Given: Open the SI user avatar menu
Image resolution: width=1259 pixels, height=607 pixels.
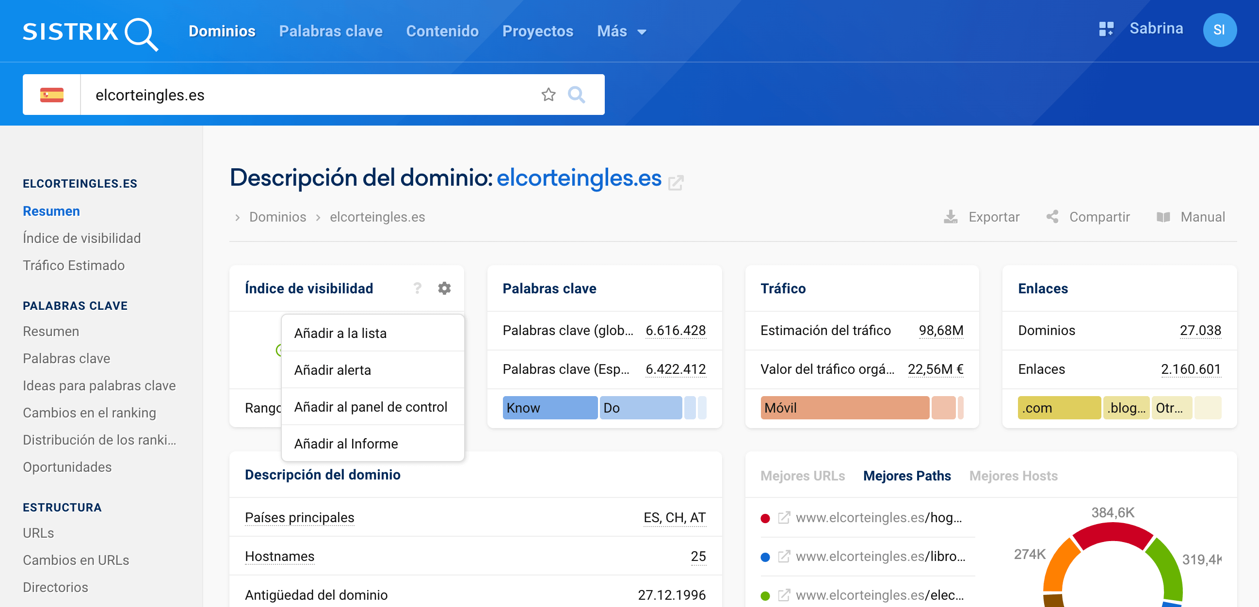Looking at the screenshot, I should [x=1219, y=30].
